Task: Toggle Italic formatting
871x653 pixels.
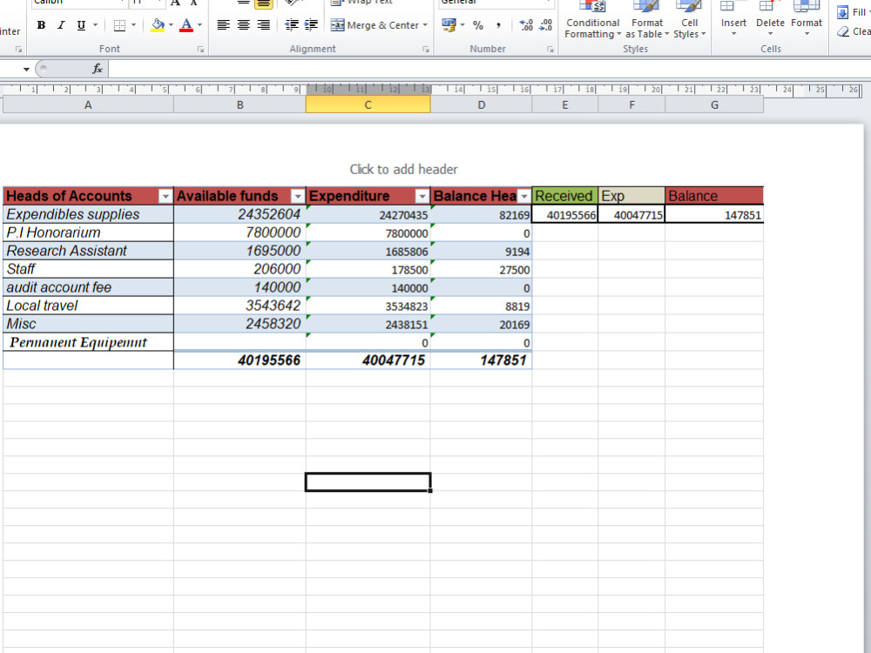Action: (61, 25)
